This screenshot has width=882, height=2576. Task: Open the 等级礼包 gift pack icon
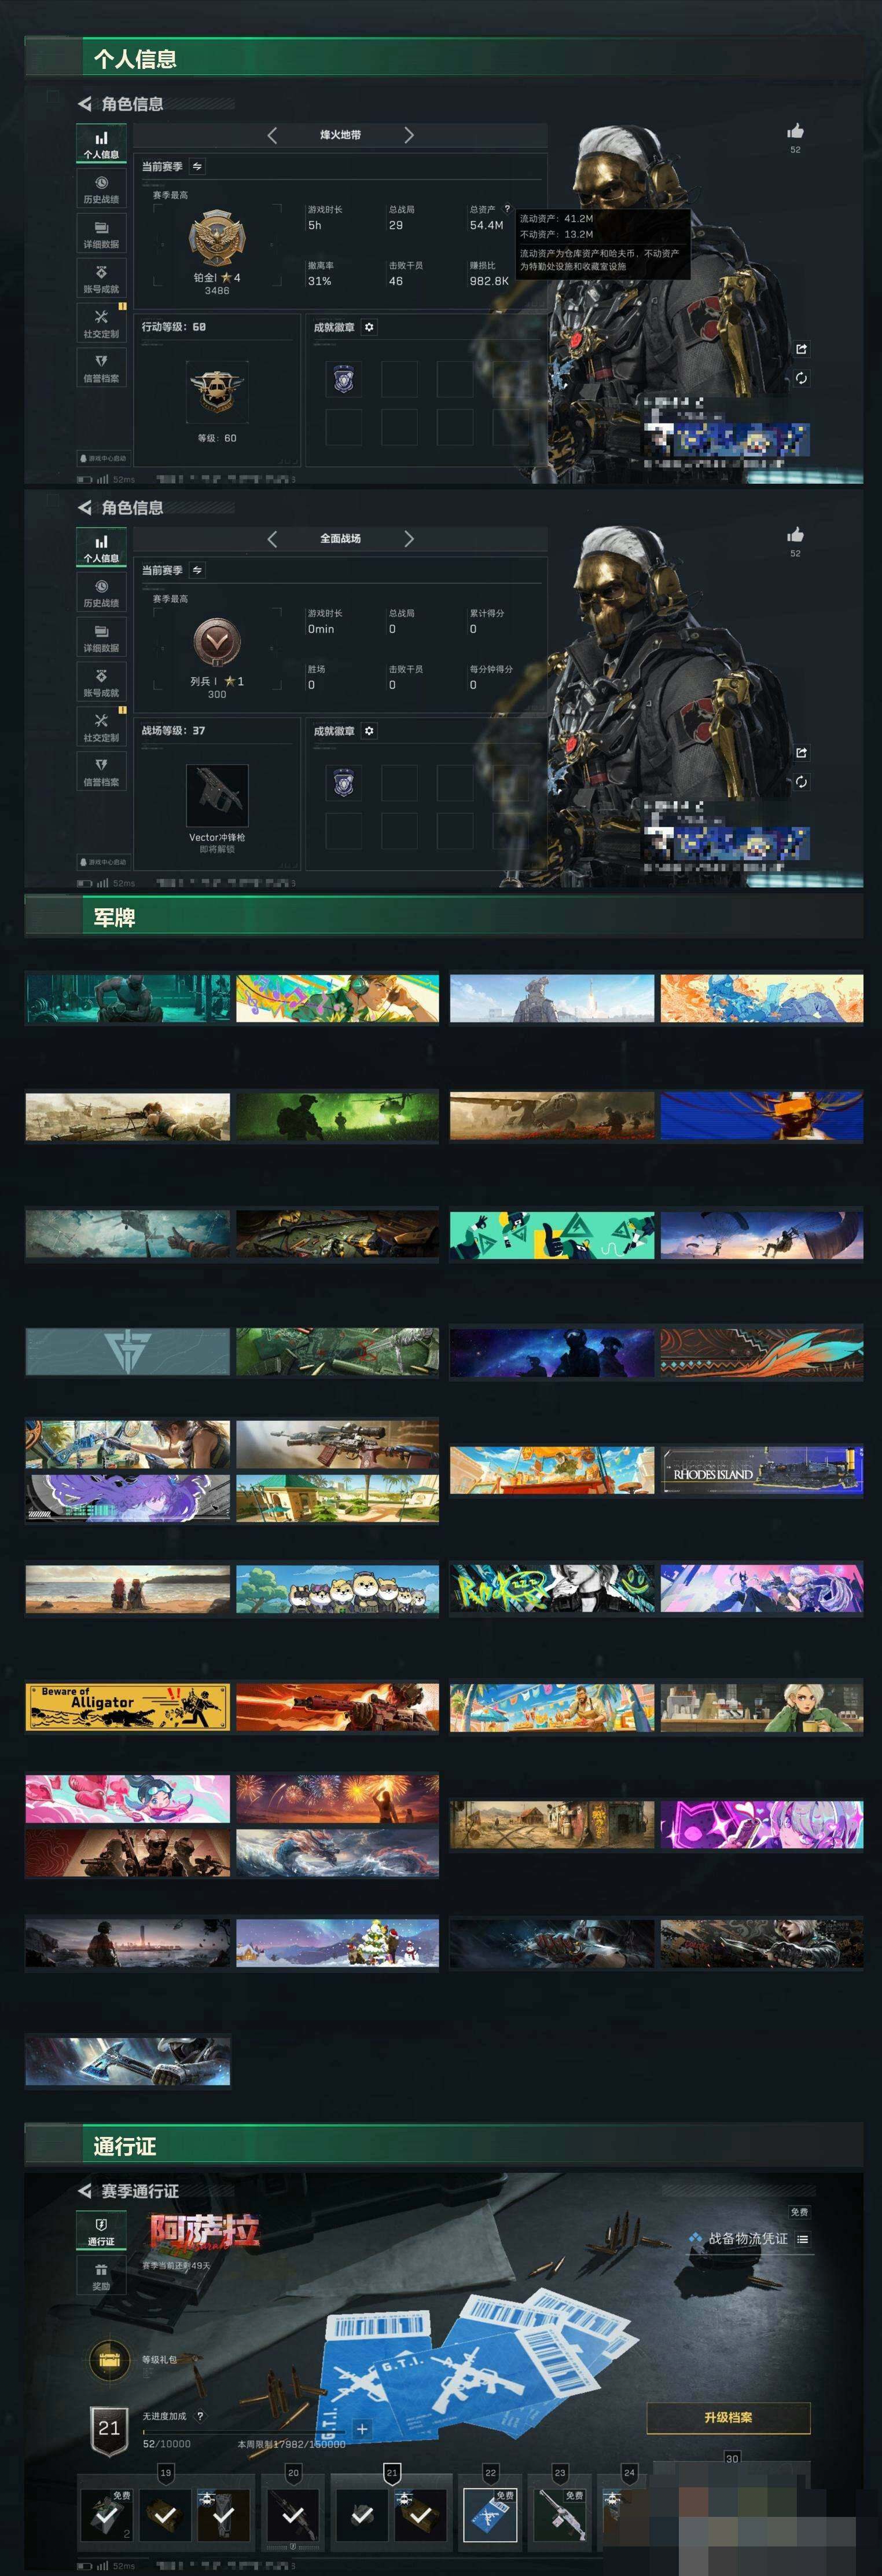pyautogui.click(x=109, y=2361)
